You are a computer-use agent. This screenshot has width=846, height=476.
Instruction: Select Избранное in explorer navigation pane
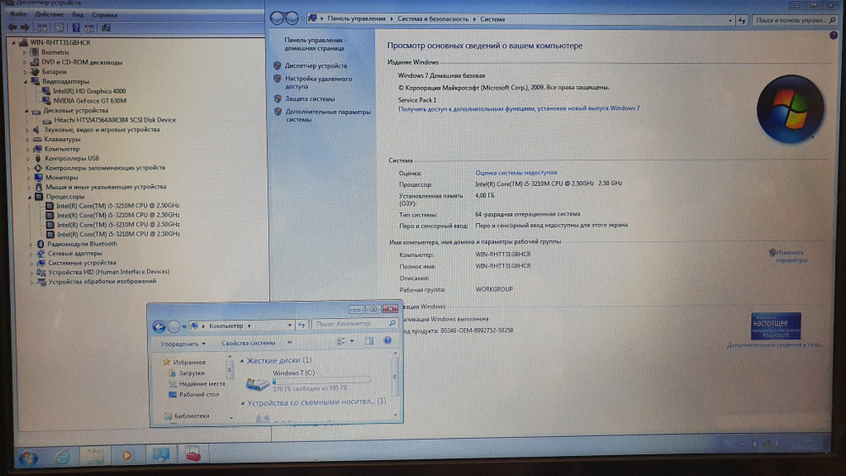point(189,362)
